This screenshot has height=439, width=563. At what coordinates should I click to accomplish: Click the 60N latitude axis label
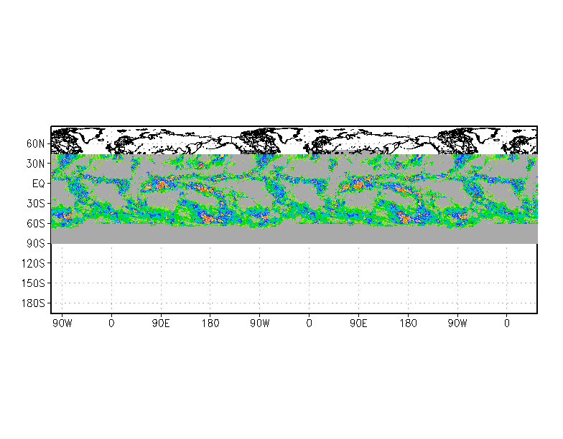click(x=36, y=143)
